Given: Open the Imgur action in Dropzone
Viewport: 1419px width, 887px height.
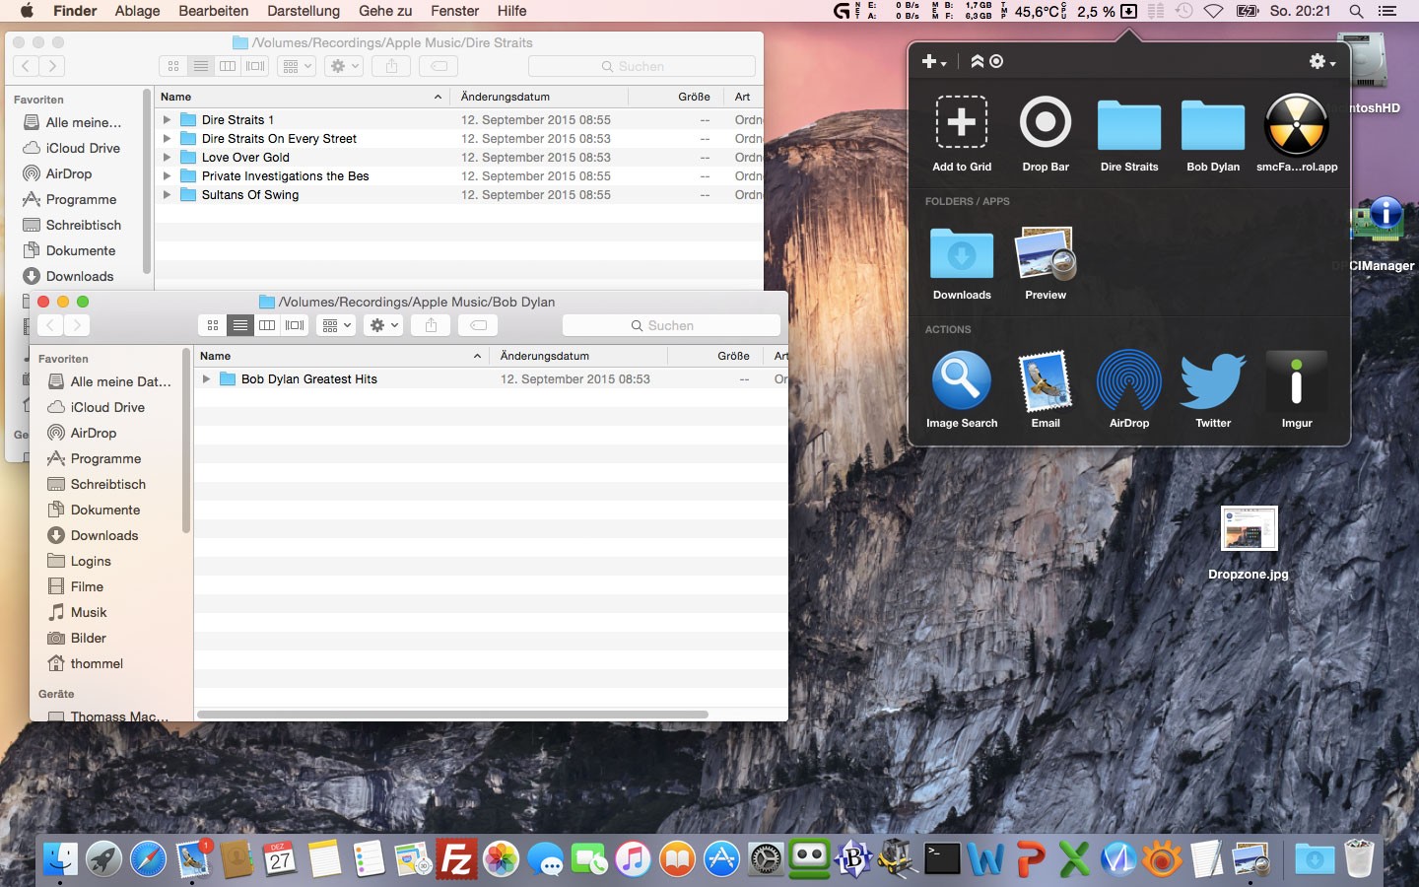Looking at the screenshot, I should (x=1296, y=380).
